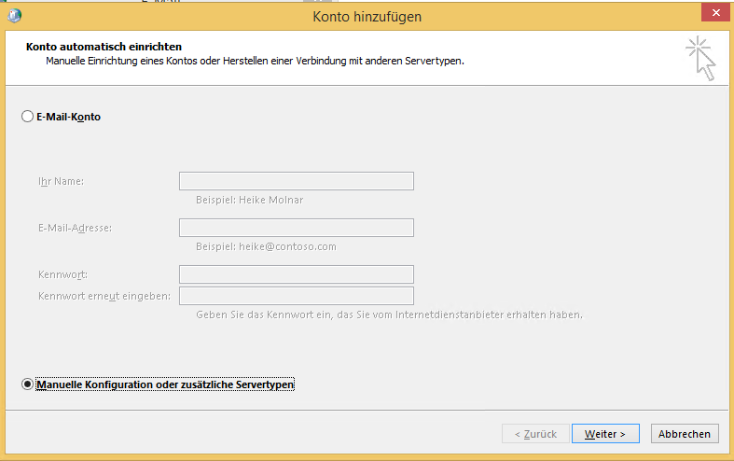734x461 pixels.
Task: Close the Konto hinzufügen dialog
Action: 713,13
